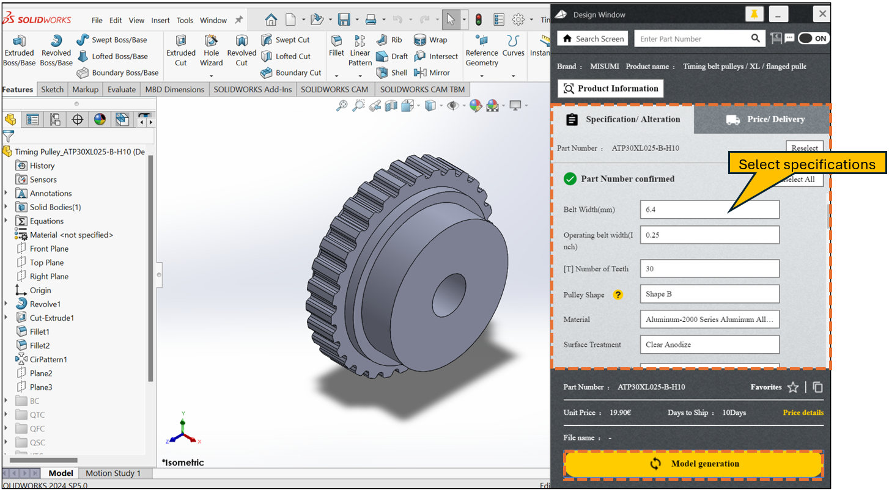The height and width of the screenshot is (490, 889).
Task: Open the Hide/Show Items eye control
Action: [452, 106]
